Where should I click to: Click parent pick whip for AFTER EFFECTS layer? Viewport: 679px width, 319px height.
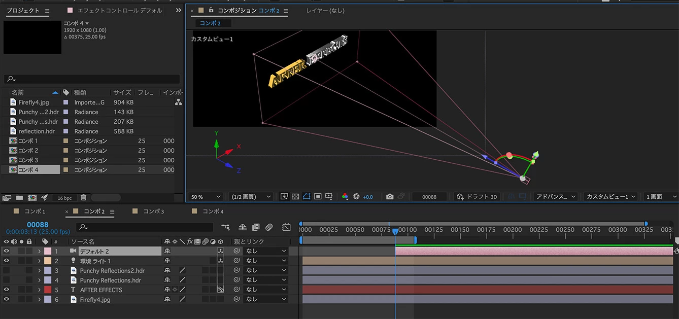coord(236,290)
